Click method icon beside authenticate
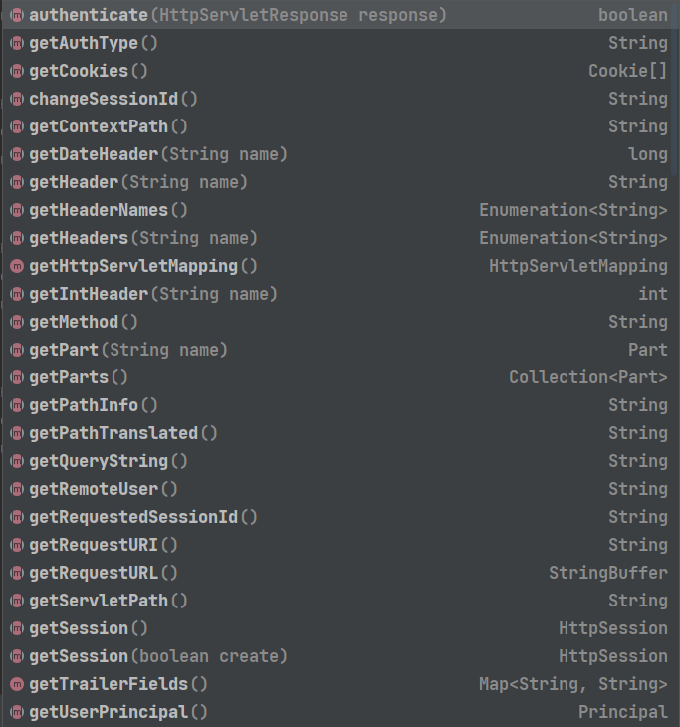 (x=17, y=15)
